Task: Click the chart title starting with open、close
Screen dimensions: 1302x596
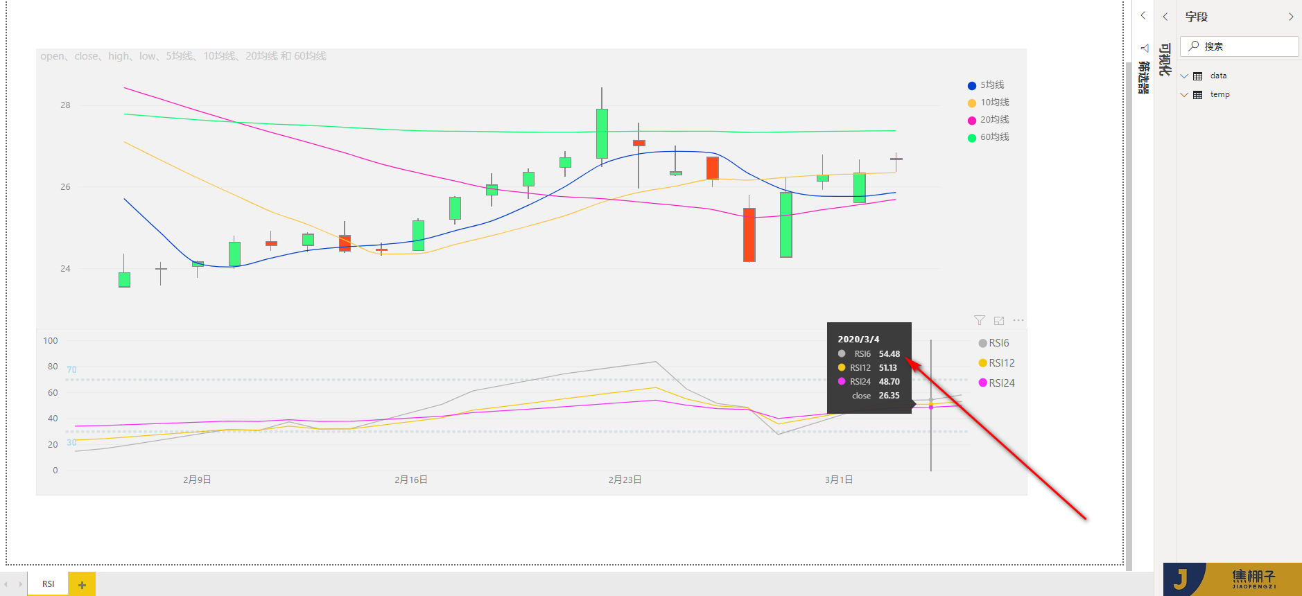Action: pyautogui.click(x=183, y=56)
